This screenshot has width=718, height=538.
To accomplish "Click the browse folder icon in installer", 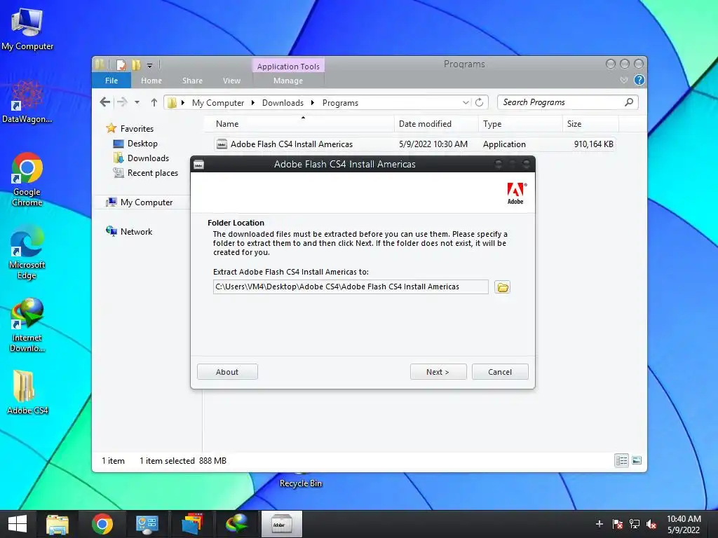I will pyautogui.click(x=502, y=287).
